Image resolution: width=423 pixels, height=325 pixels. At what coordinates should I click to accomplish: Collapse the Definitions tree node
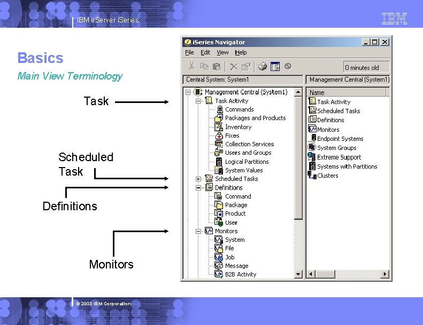[x=198, y=188]
